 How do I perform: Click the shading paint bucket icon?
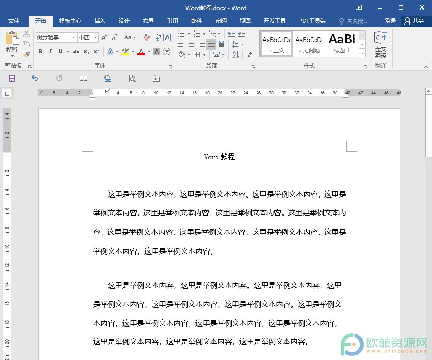tap(181, 54)
